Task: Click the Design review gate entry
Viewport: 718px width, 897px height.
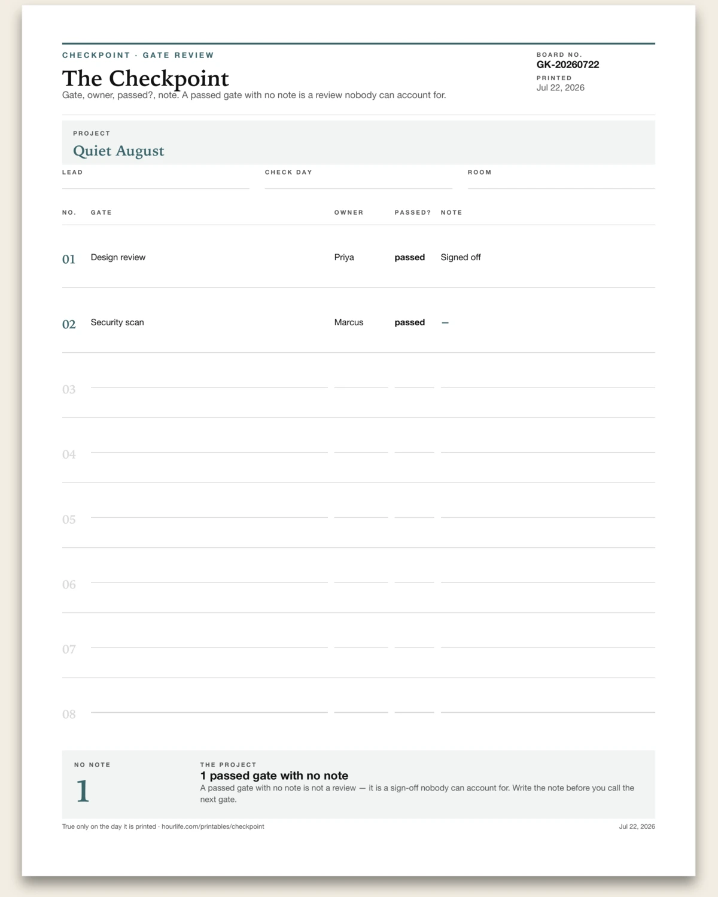Action: tap(118, 257)
